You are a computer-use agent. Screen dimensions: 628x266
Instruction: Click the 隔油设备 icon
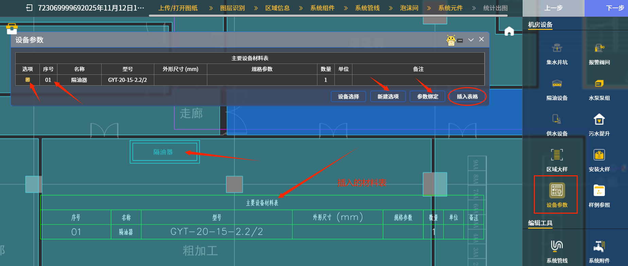557,84
